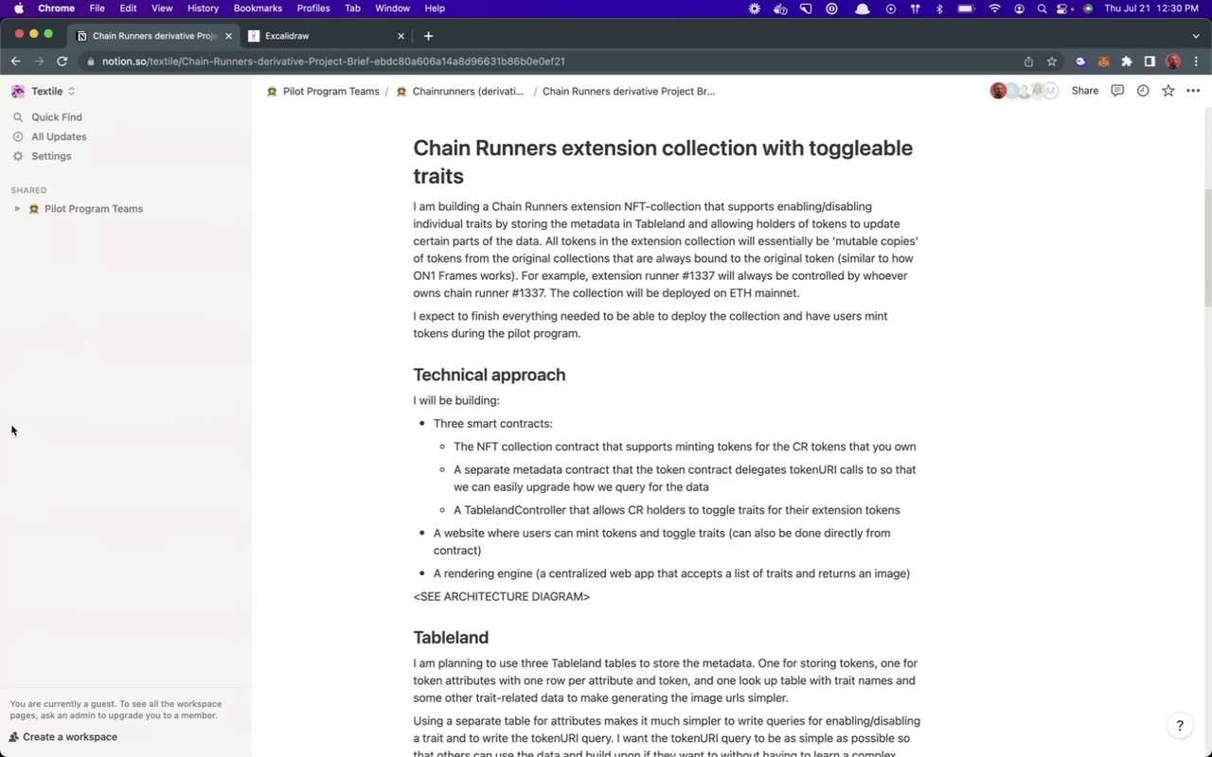1212x757 pixels.
Task: Open the help question mark button
Action: [x=1180, y=726]
